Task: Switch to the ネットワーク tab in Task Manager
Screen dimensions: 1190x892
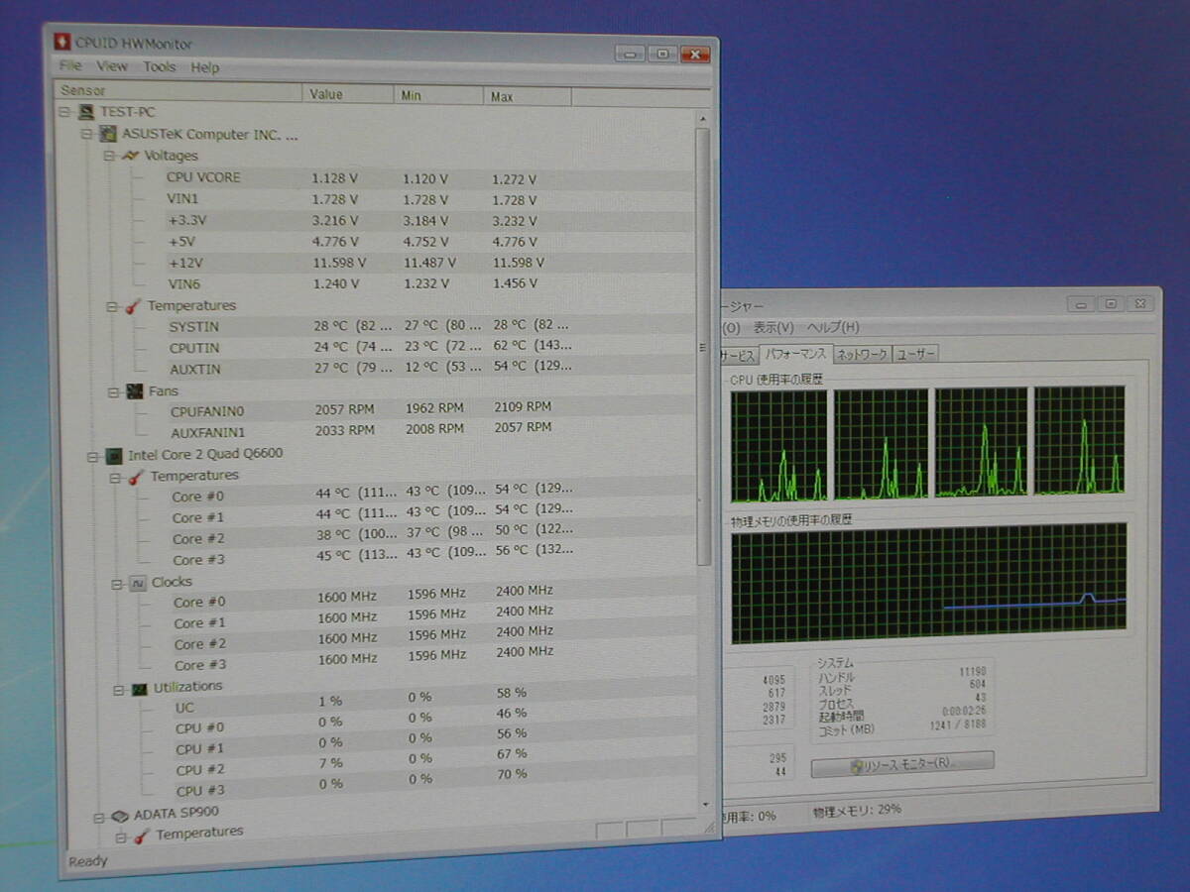Action: pos(862,354)
